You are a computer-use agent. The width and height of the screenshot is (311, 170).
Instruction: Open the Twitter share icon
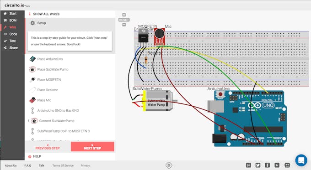258,165
